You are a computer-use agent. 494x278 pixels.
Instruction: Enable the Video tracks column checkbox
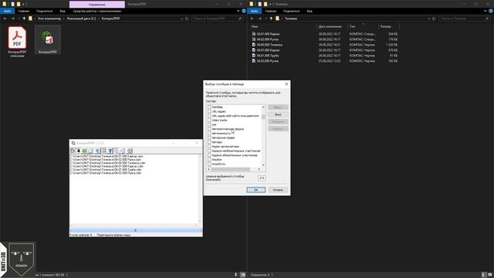pyautogui.click(x=209, y=120)
